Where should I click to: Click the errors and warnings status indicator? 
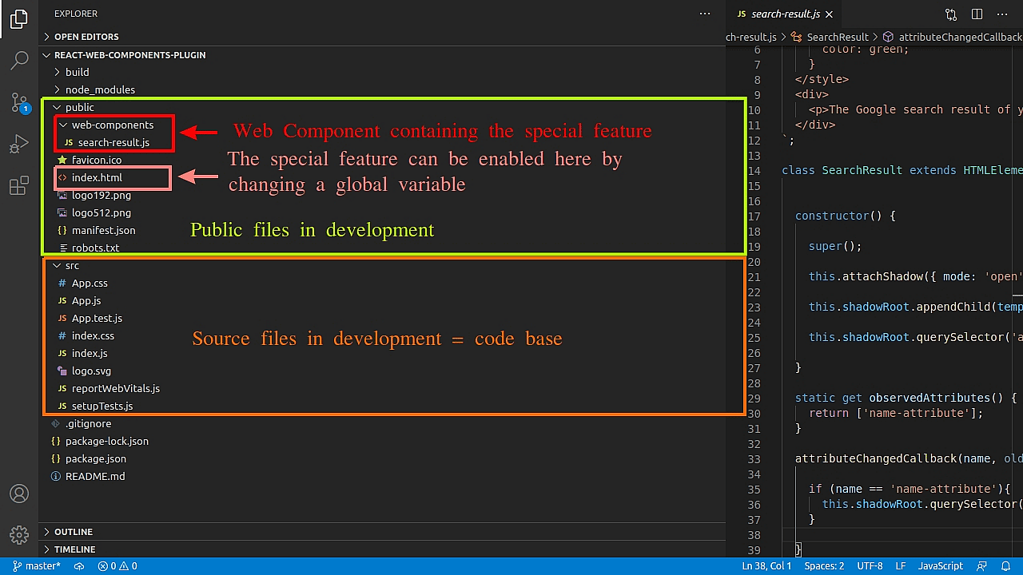tap(117, 565)
